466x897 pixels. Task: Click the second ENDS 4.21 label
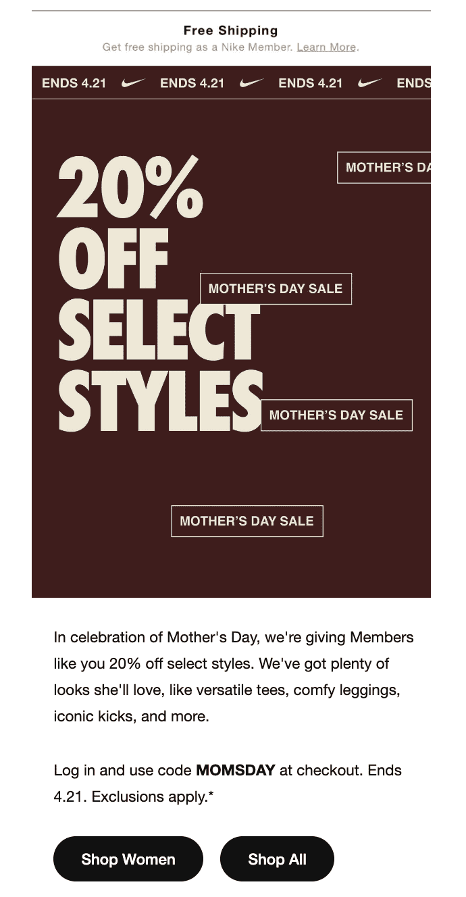(x=194, y=82)
